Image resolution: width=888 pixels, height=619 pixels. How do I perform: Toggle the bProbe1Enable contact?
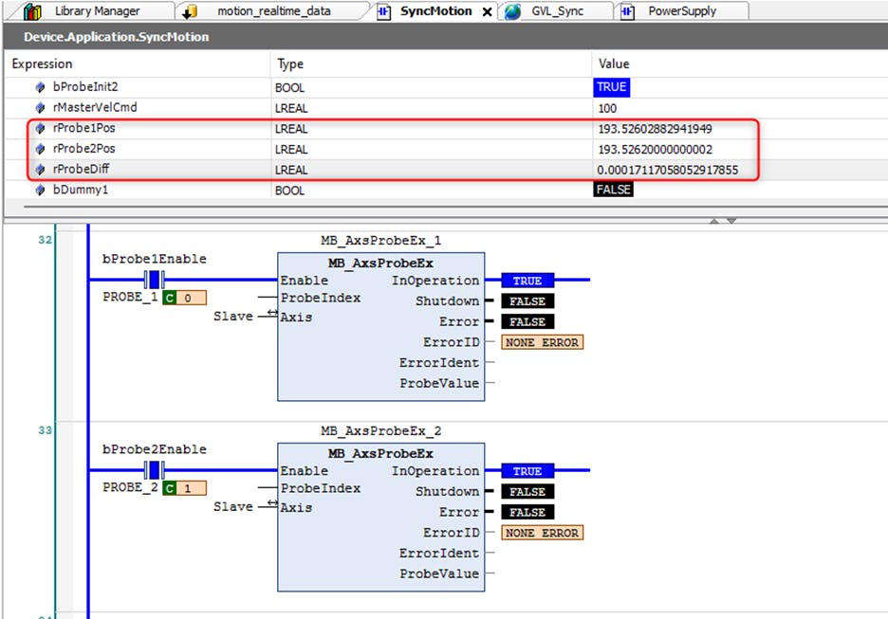coord(154,280)
